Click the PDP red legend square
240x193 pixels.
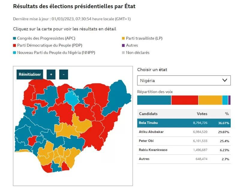(x=15, y=45)
